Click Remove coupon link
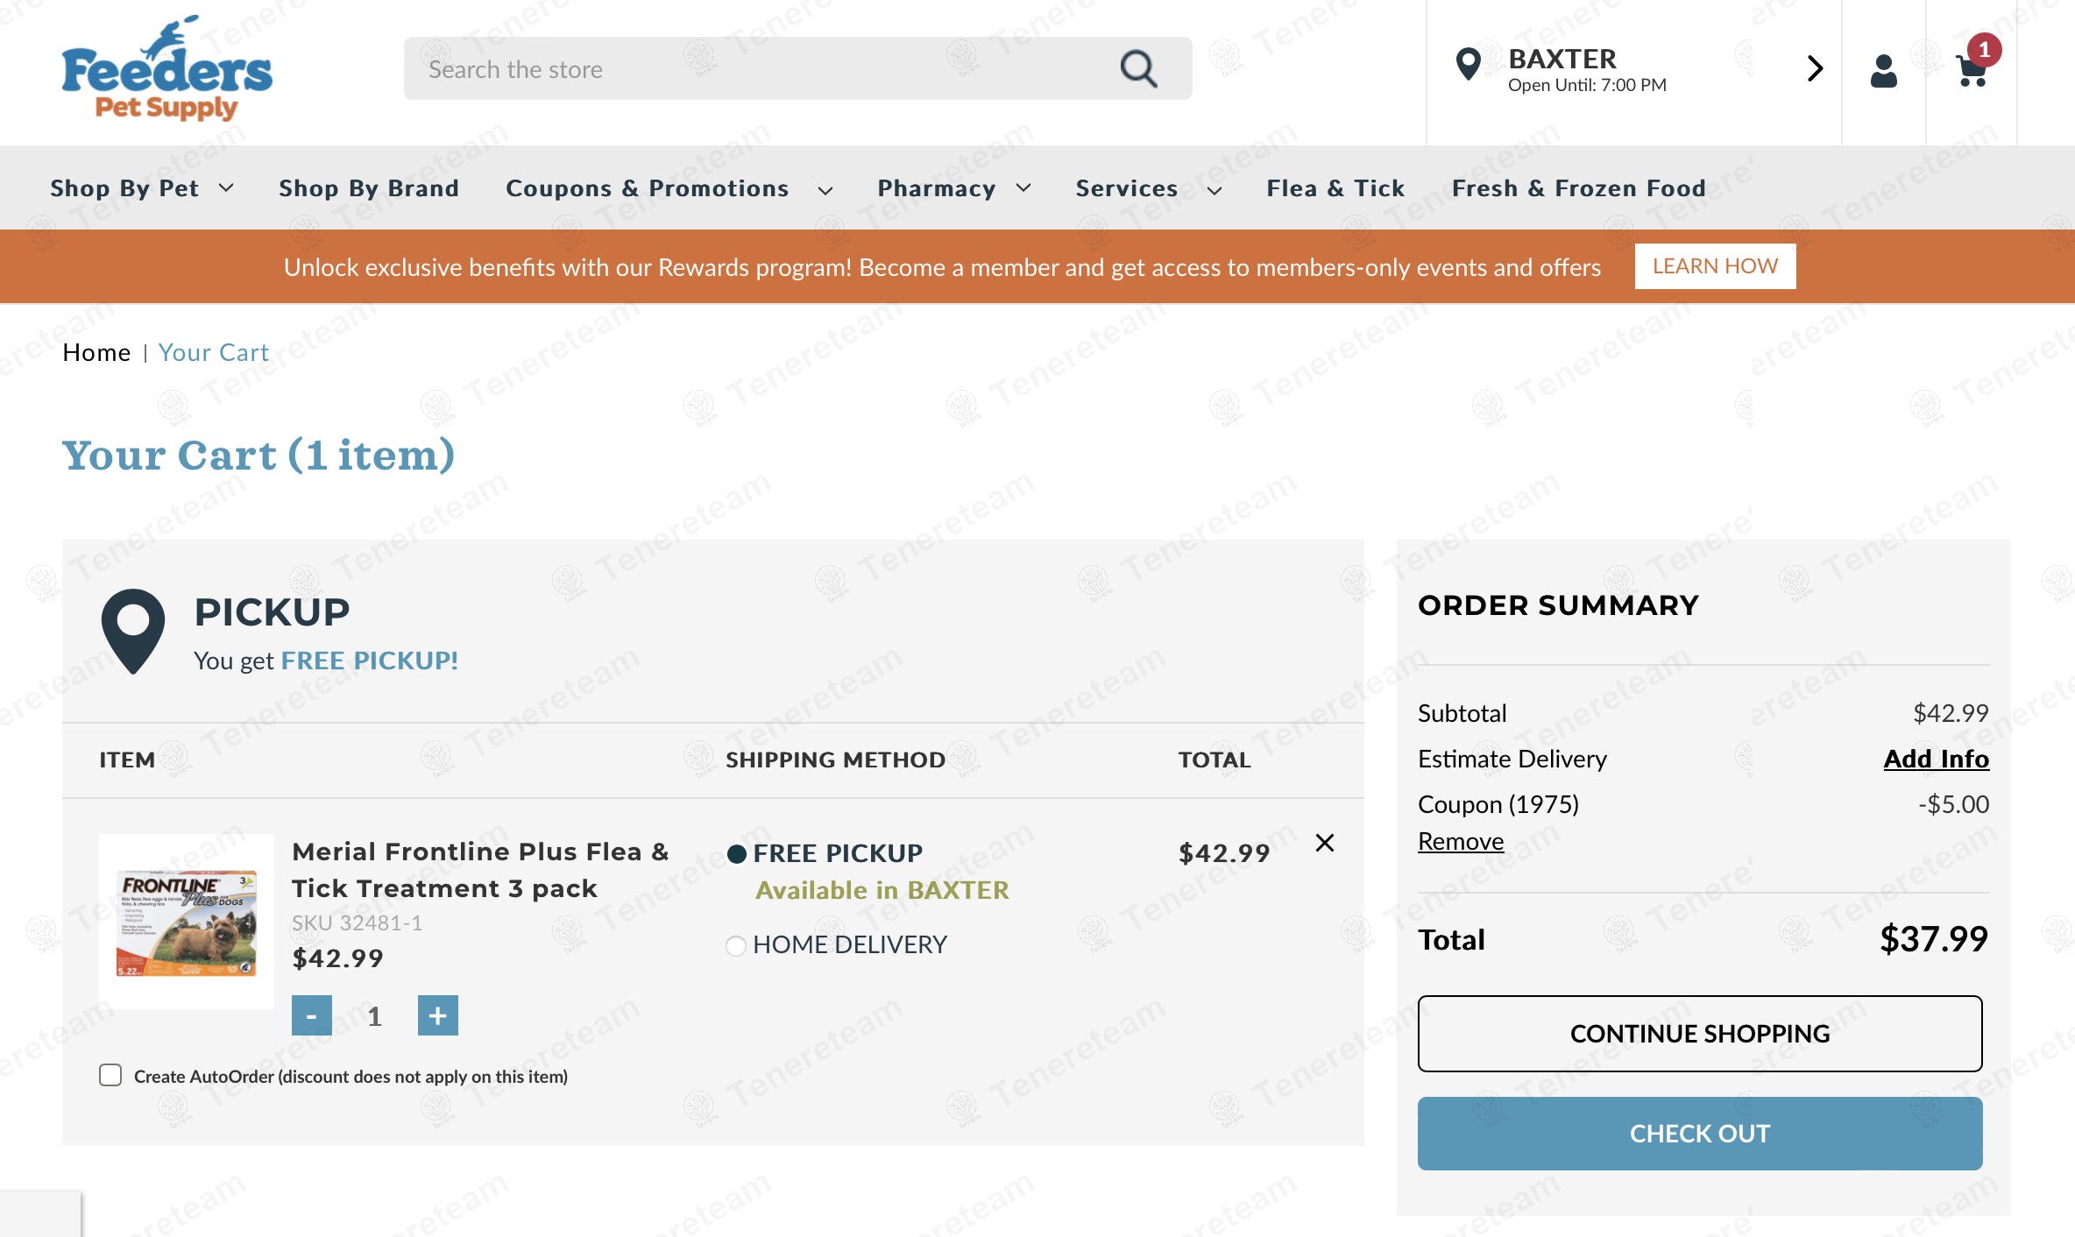 click(x=1461, y=841)
